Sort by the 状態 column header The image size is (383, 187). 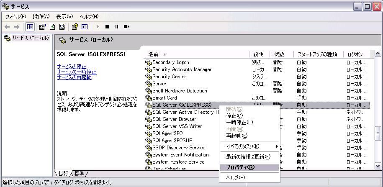pyautogui.click(x=281, y=54)
